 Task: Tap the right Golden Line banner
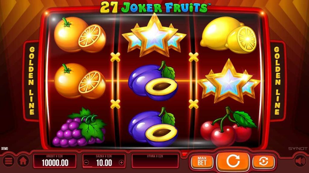coord(278,81)
